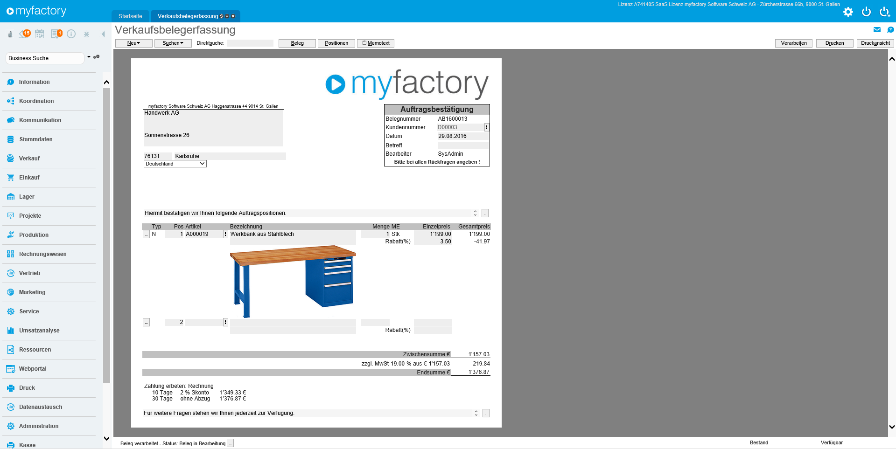896x449 pixels.
Task: Click the calendar icon in the sidebar toolbar
Action: (40, 34)
